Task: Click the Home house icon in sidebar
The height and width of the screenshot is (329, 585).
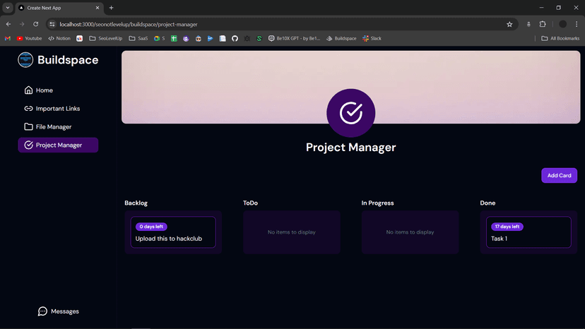Action: (28, 90)
